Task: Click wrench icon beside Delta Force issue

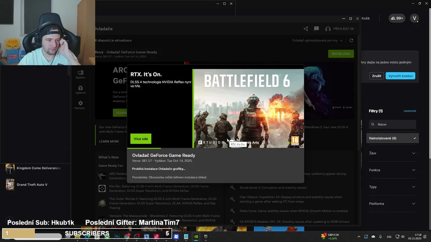Action: (232, 211)
